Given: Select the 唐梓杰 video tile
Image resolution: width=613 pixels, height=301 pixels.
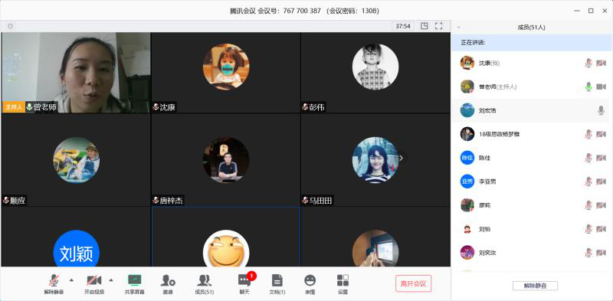Looking at the screenshot, I should pos(225,160).
